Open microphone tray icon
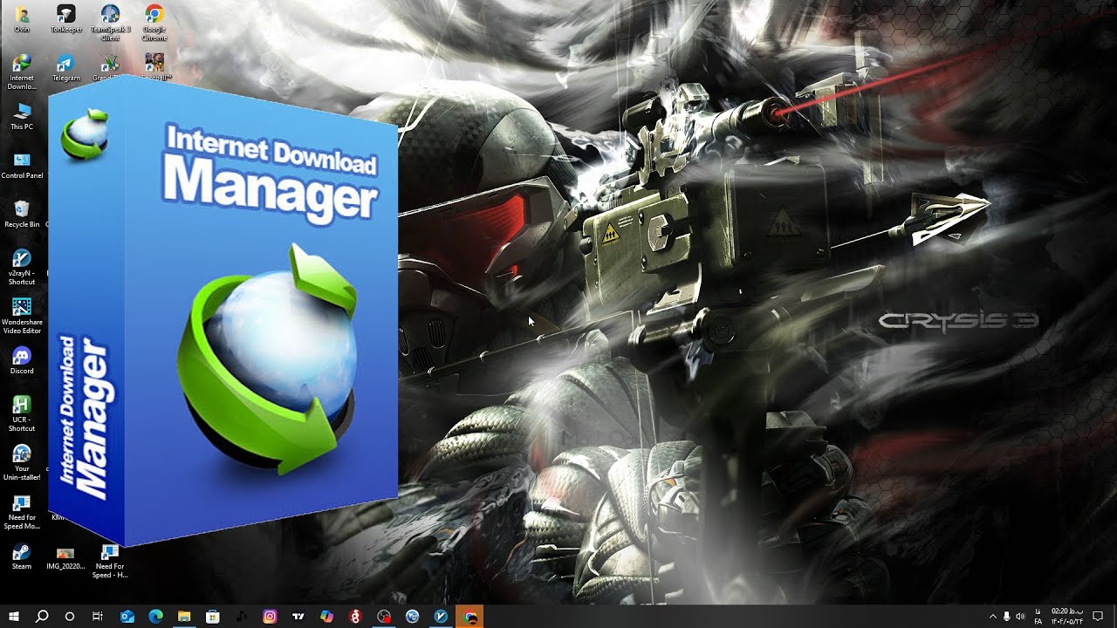This screenshot has width=1117, height=628. pos(1006,617)
